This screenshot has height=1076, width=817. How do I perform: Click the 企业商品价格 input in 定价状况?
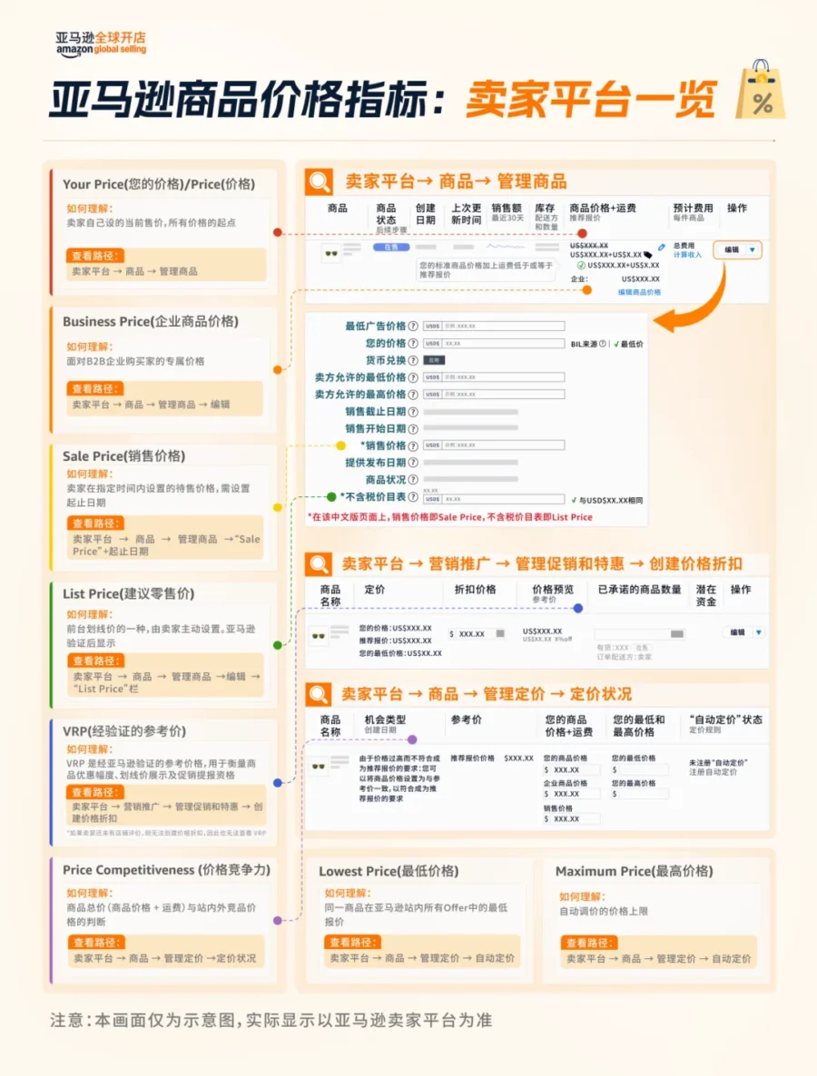(x=571, y=794)
